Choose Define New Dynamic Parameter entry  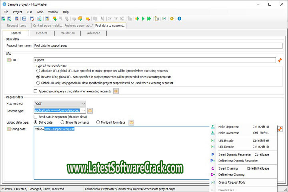pos(243,160)
